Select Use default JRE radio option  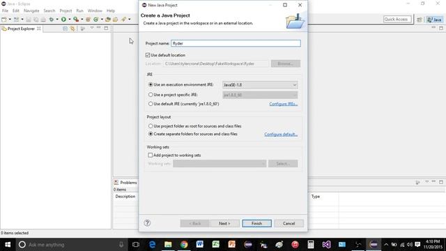(151, 104)
